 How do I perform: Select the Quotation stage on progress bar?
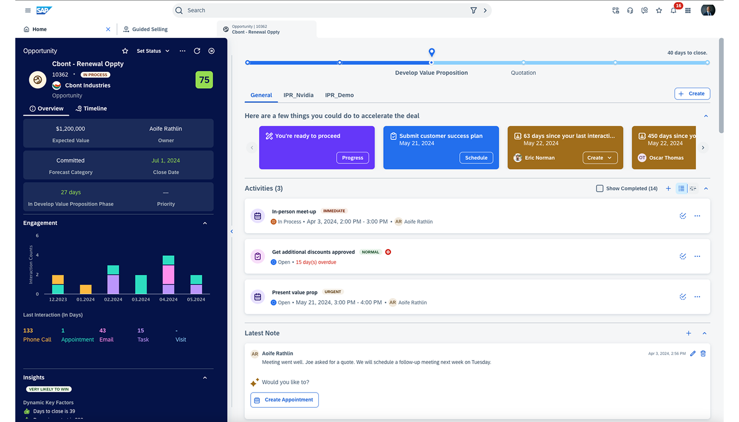click(523, 63)
